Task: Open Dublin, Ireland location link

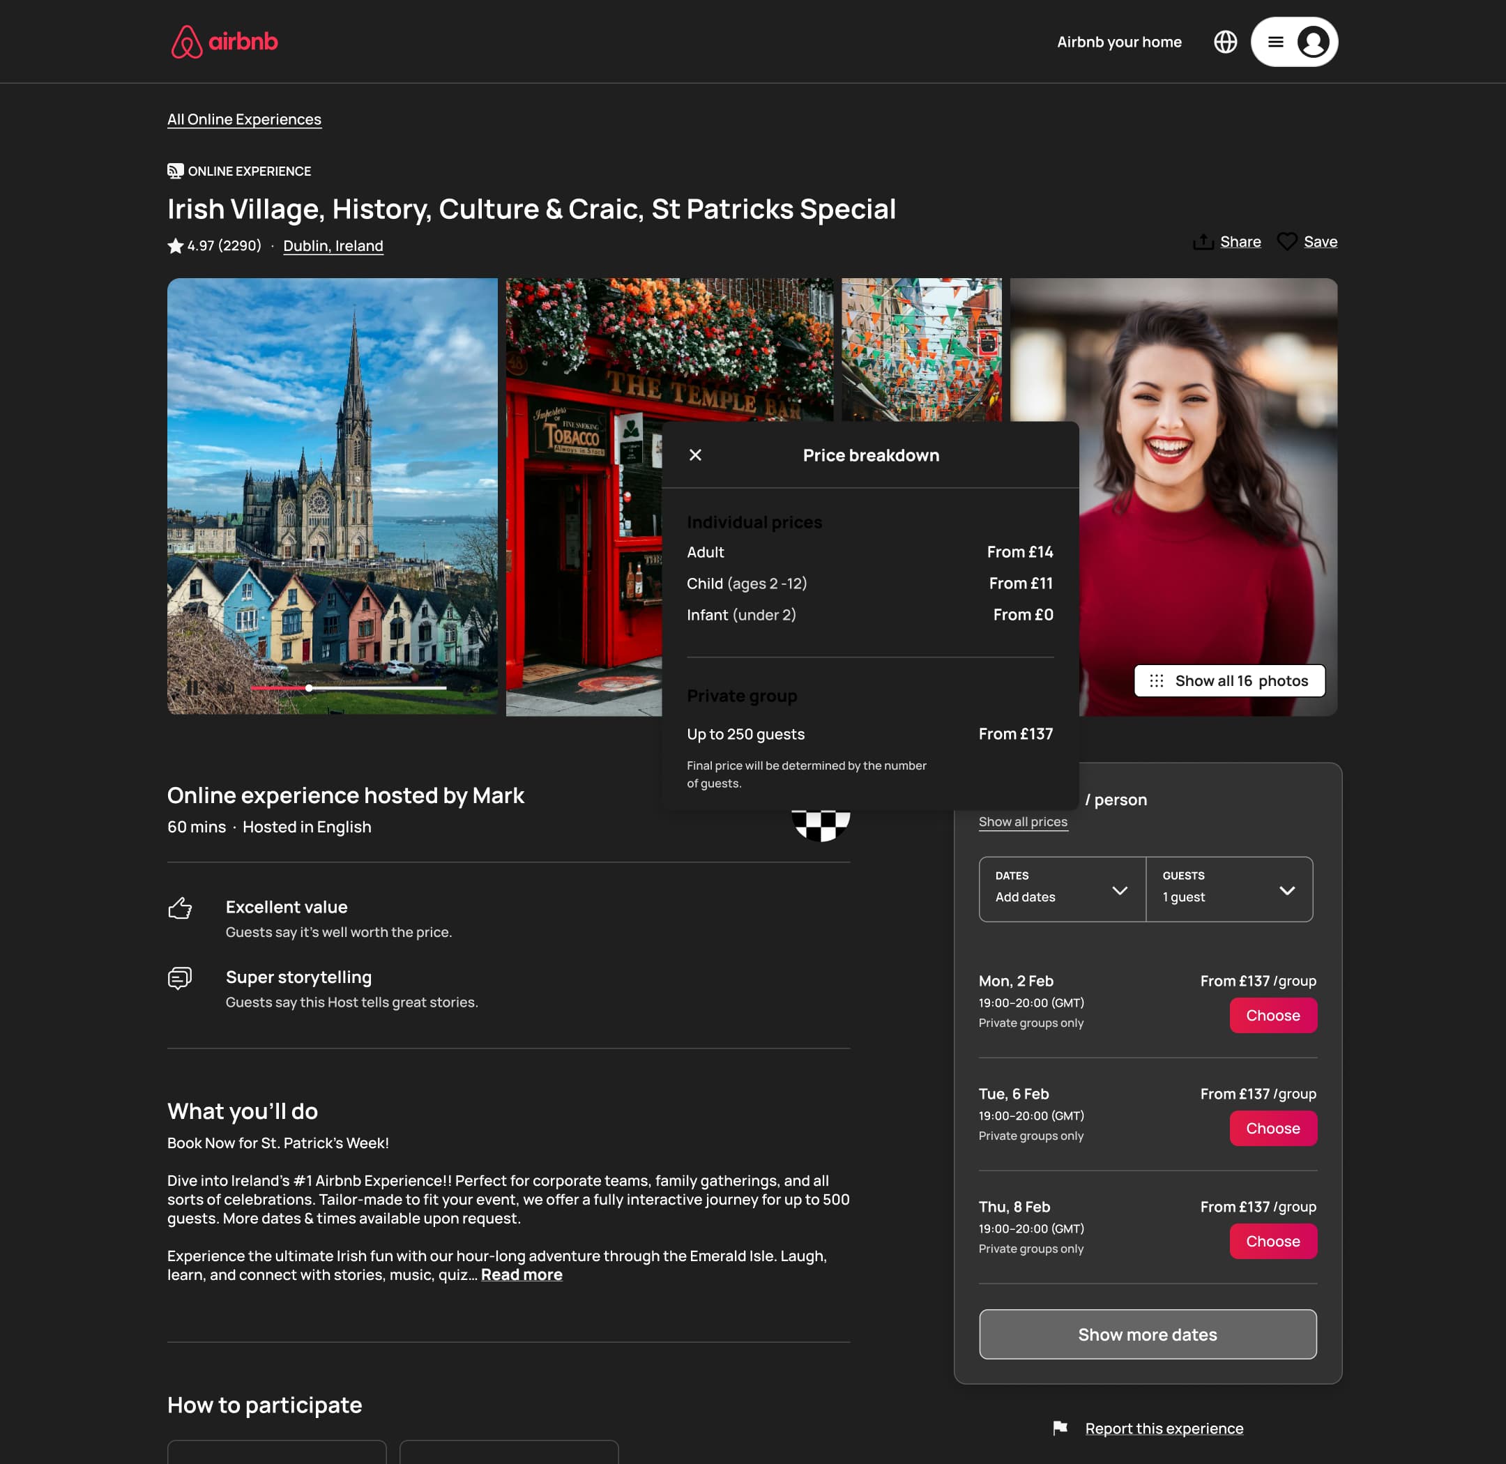Action: [333, 245]
